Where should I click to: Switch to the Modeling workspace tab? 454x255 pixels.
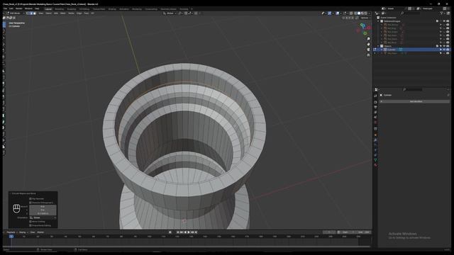tap(59, 9)
